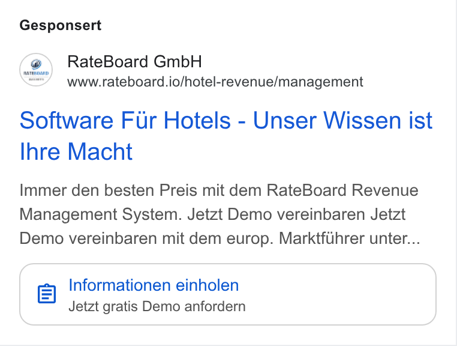Image resolution: width=457 pixels, height=346 pixels.
Task: Open the 'Informationen einholen' link
Action: 154,285
